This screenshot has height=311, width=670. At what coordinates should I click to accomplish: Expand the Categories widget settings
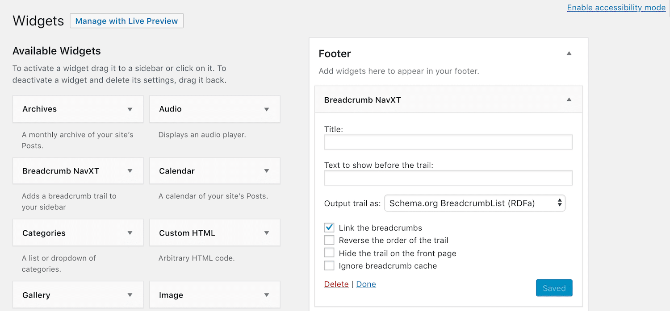point(130,232)
